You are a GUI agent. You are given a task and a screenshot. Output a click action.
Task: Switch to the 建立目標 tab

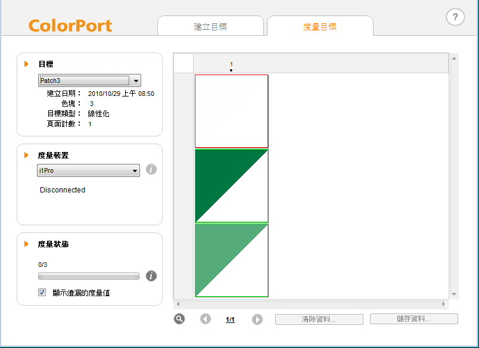210,27
